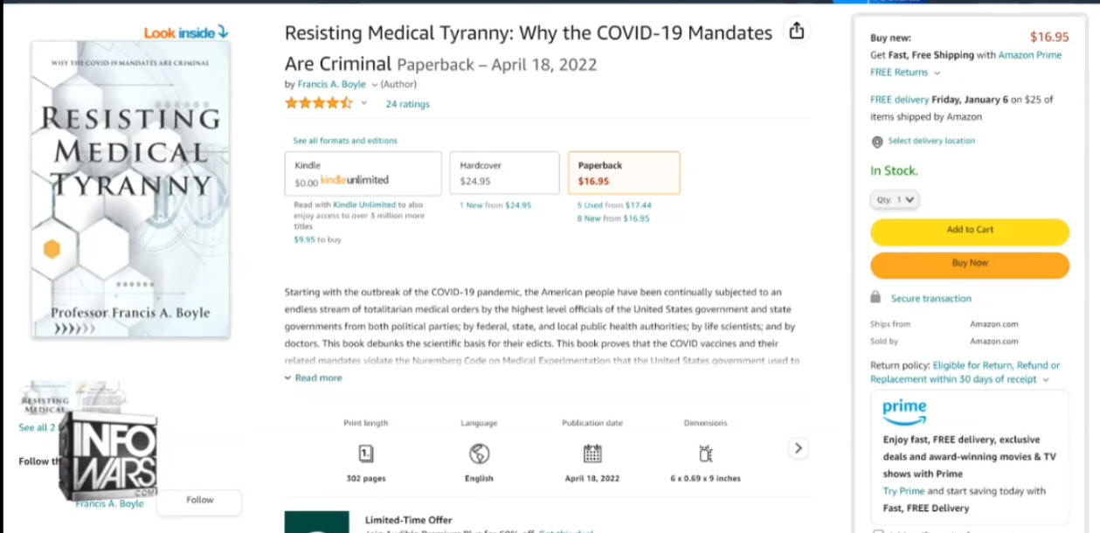Click the secure transaction lock icon
This screenshot has width=1100, height=533.
click(x=876, y=298)
